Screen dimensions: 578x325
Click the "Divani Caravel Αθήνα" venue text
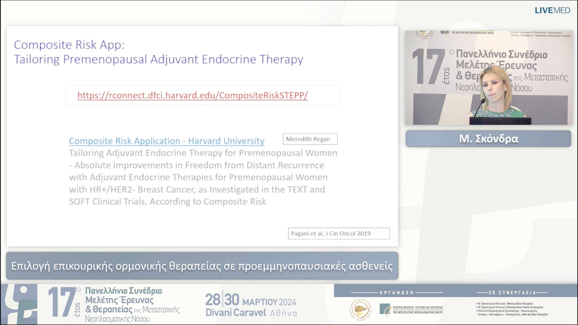tap(251, 313)
